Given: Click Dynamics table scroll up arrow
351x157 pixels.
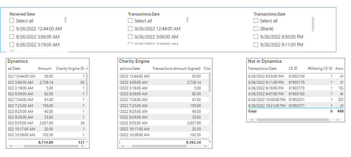Looking at the screenshot, I should pos(87,68).
